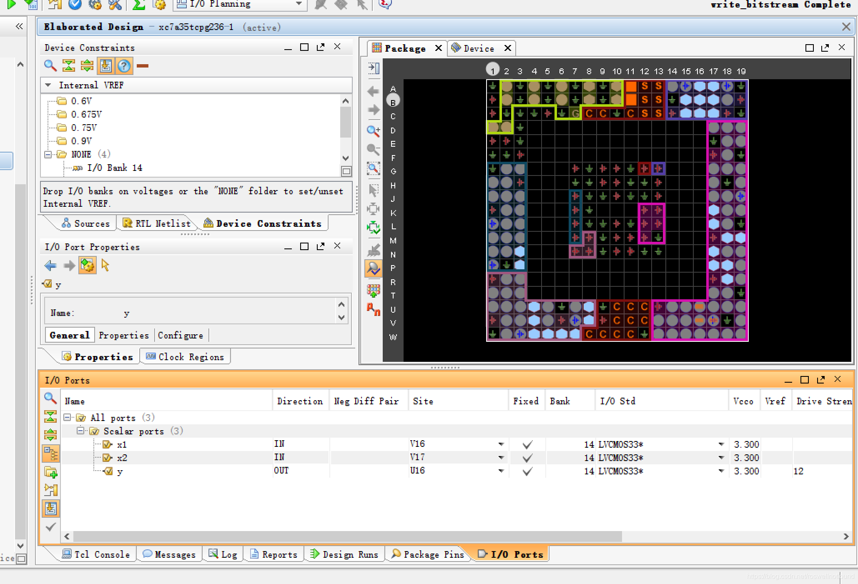This screenshot has height=584, width=858.
Task: Toggle autocheck I/O placement in Package toolbar
Action: [x=374, y=268]
